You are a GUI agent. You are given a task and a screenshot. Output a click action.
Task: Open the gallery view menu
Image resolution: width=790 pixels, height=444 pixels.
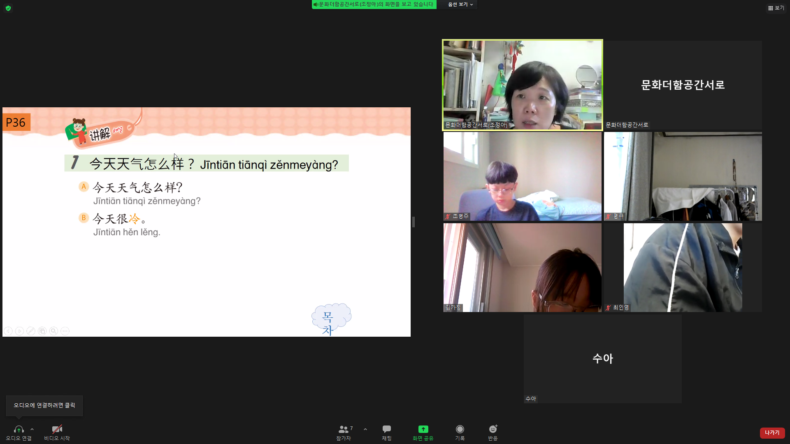click(776, 8)
